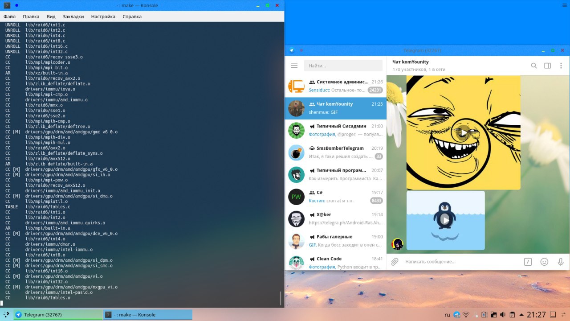Click the 33 unread badge on SmsBomberTelegram
Screen dimensions: 570x321
[379, 156]
